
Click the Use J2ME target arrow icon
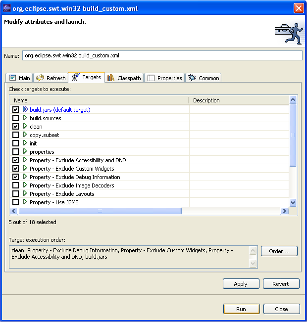click(x=25, y=202)
